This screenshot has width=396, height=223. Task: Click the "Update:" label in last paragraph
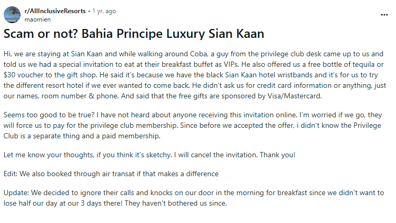16,194
